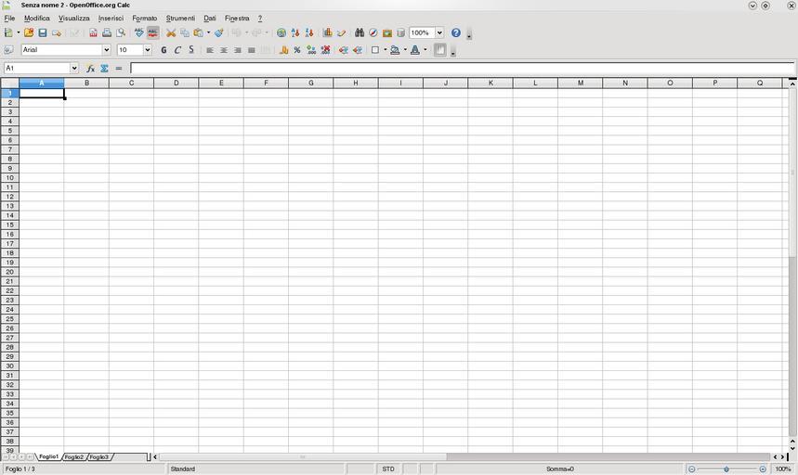Viewport: 798px width, 475px height.
Task: Toggle italic formatting (C button)
Action: pyautogui.click(x=177, y=50)
